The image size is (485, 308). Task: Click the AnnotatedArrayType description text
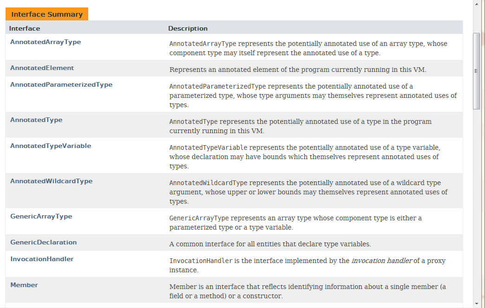tap(308, 48)
